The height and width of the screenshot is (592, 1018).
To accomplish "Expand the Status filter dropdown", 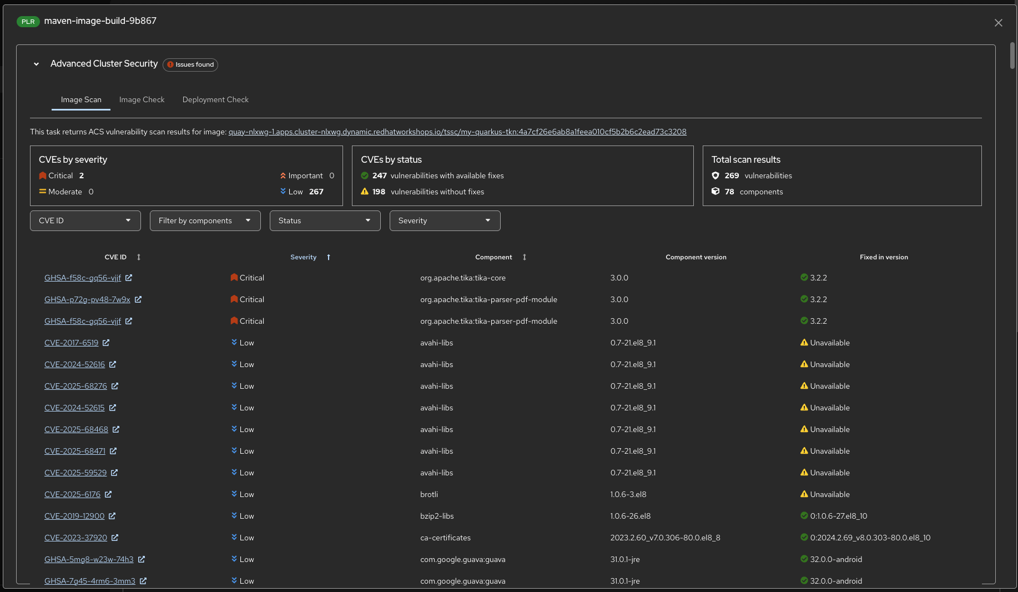I will click(325, 220).
